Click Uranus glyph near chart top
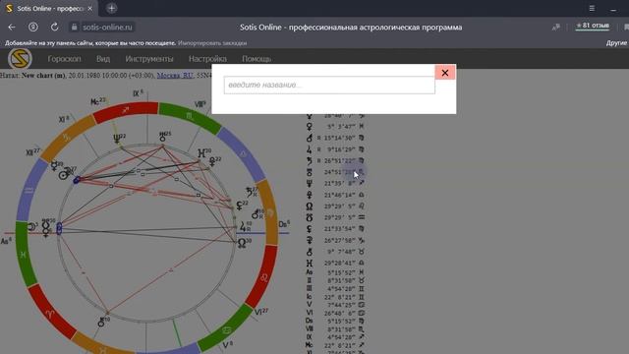Image resolution: width=629 pixels, height=354 pixels. click(x=162, y=137)
